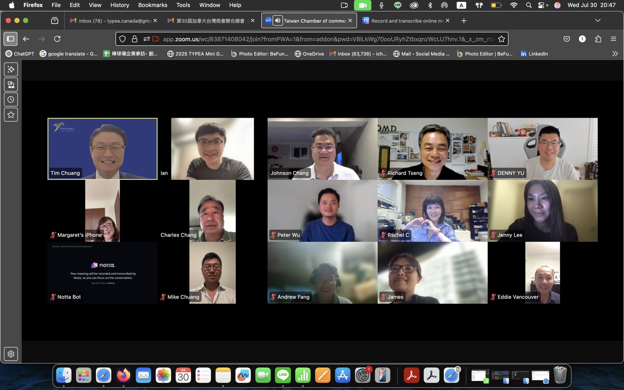Open the LinkedIn bookmark

[534, 54]
